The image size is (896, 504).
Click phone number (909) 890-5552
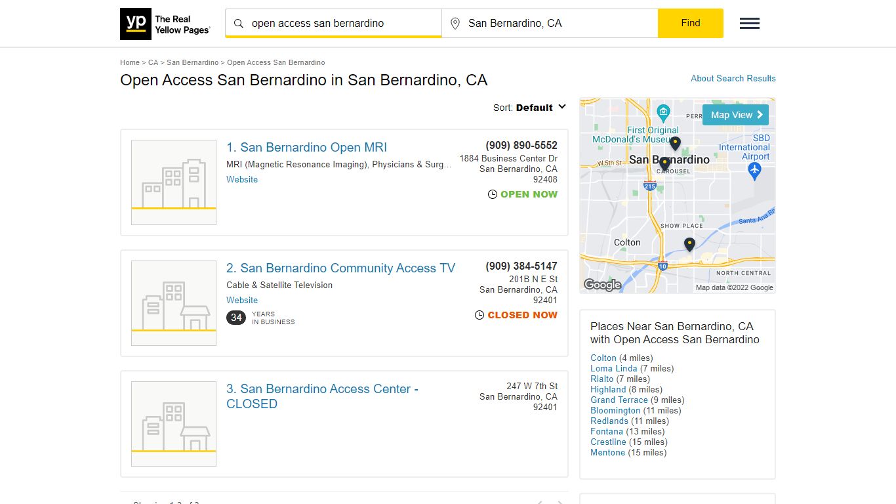pos(521,146)
